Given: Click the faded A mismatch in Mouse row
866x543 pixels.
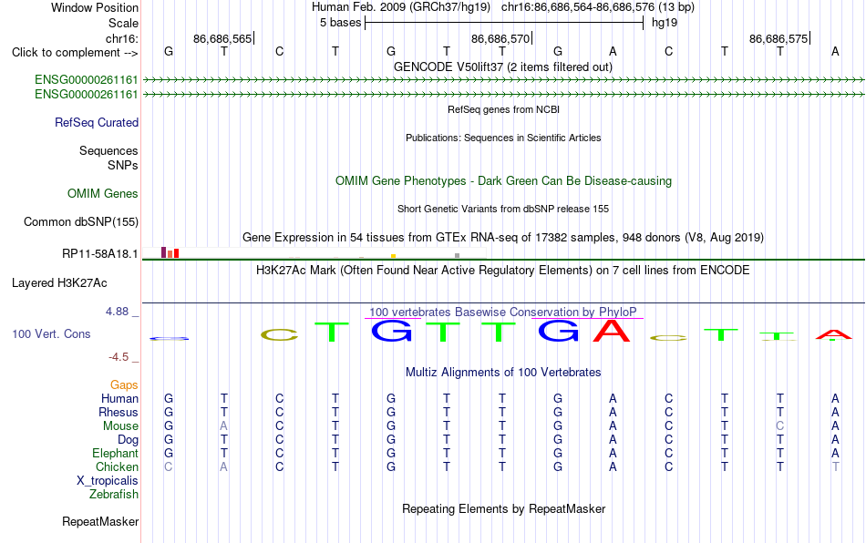Looking at the screenshot, I should coord(223,426).
